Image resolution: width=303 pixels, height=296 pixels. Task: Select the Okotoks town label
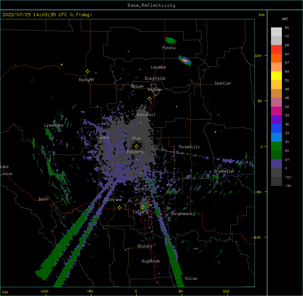[145, 246]
